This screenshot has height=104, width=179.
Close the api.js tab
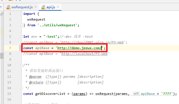(x=58, y=7)
